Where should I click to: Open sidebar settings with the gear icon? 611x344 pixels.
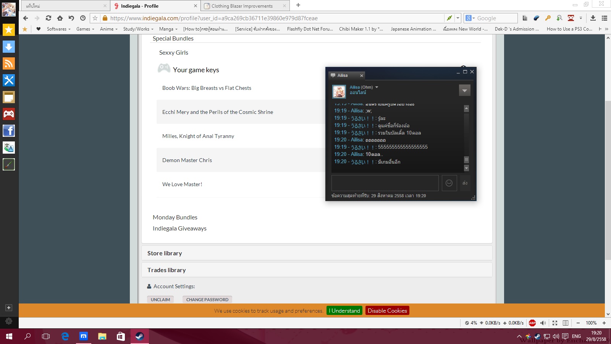coord(9,321)
